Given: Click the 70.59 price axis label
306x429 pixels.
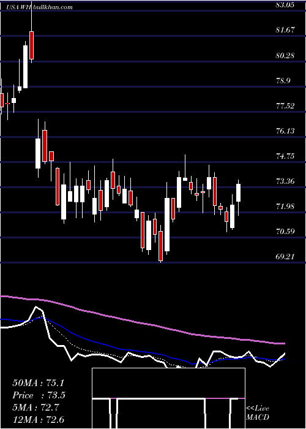Looking at the screenshot, I should click(x=285, y=232).
